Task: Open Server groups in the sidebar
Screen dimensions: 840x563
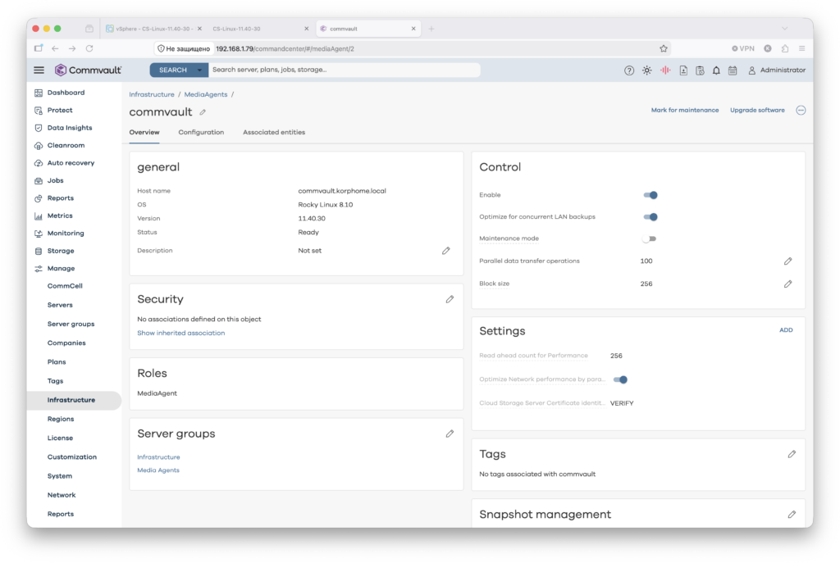Action: pyautogui.click(x=71, y=324)
